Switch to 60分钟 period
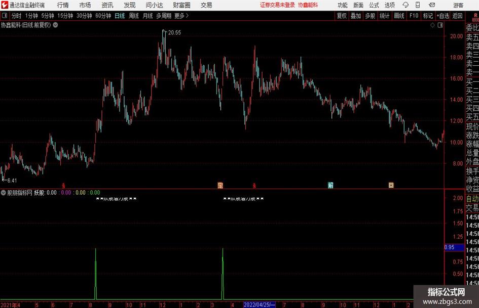 click(x=103, y=16)
